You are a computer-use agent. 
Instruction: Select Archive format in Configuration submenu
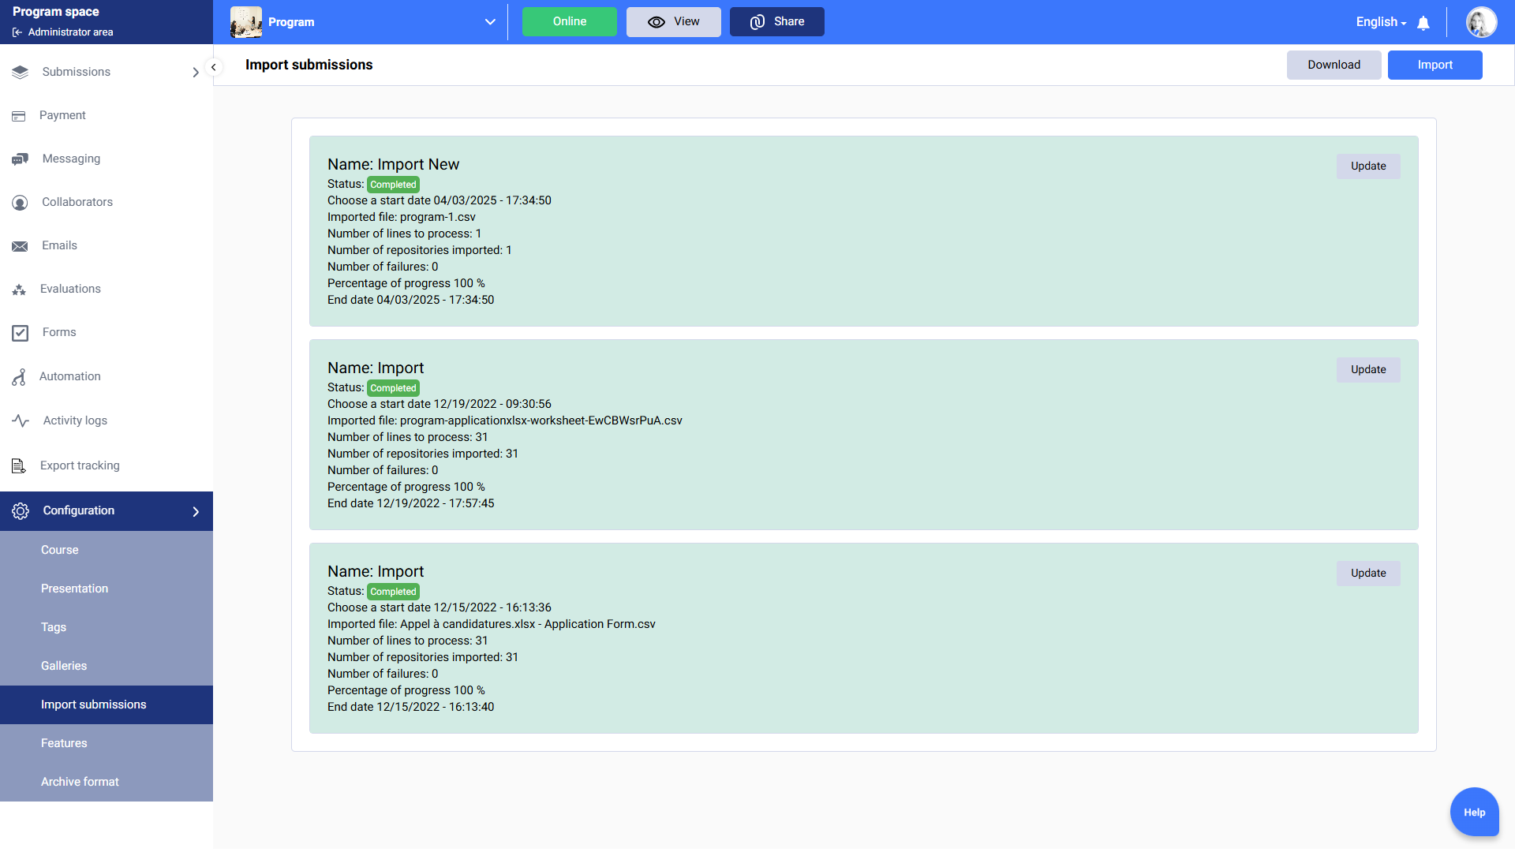pos(80,782)
